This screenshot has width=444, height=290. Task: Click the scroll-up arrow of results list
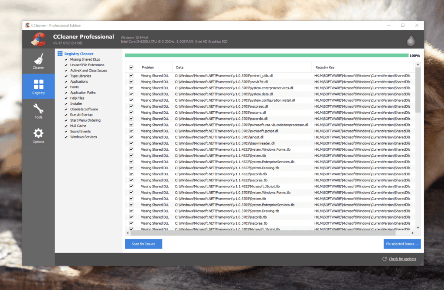coord(418,65)
